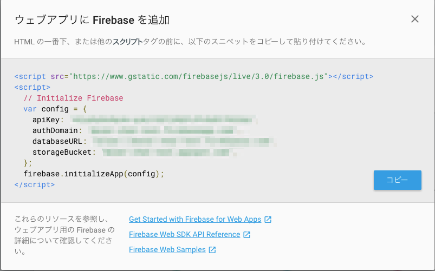435x271 pixels.
Task: Click the blurred apiKey value
Action: [x=164, y=120]
